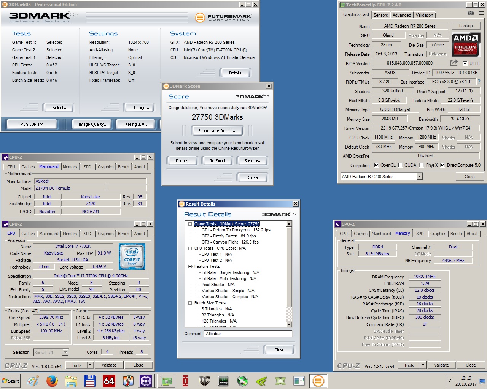Open Paint from the taskbar
Screen dimensions: 487x389
coord(33,381)
